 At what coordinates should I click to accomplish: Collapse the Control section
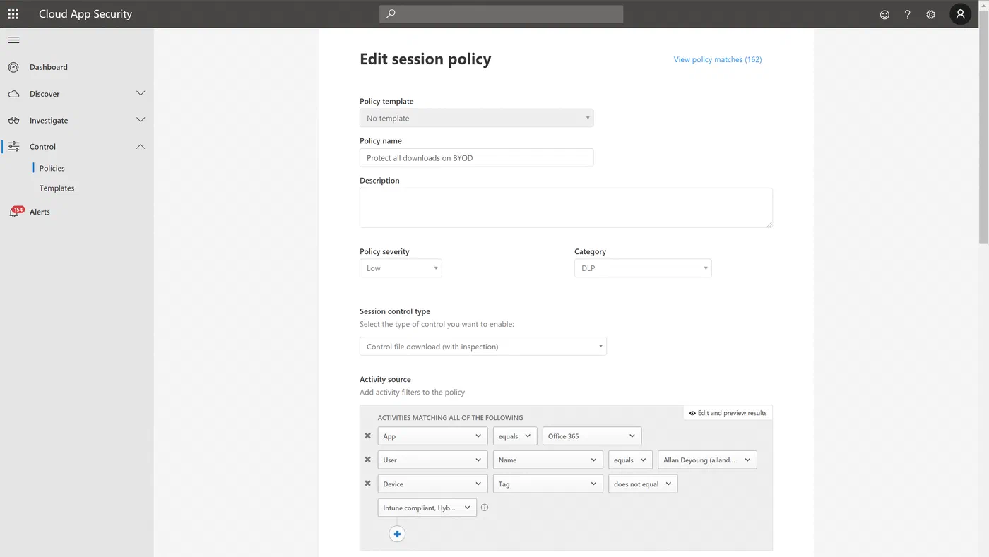(141, 147)
